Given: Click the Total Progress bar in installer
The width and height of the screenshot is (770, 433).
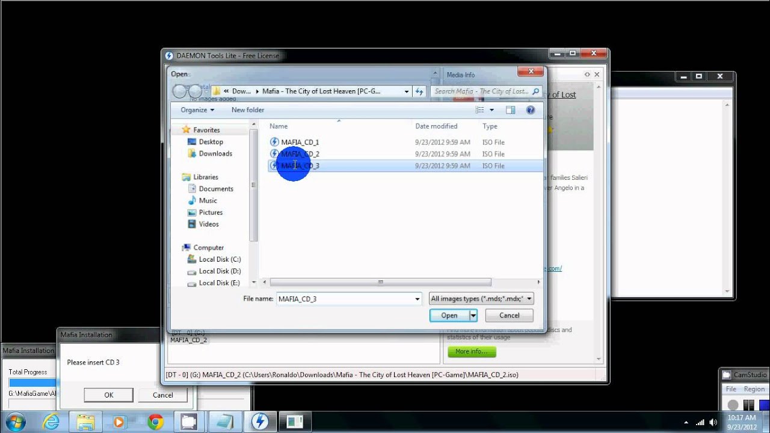Looking at the screenshot, I should click(32, 382).
